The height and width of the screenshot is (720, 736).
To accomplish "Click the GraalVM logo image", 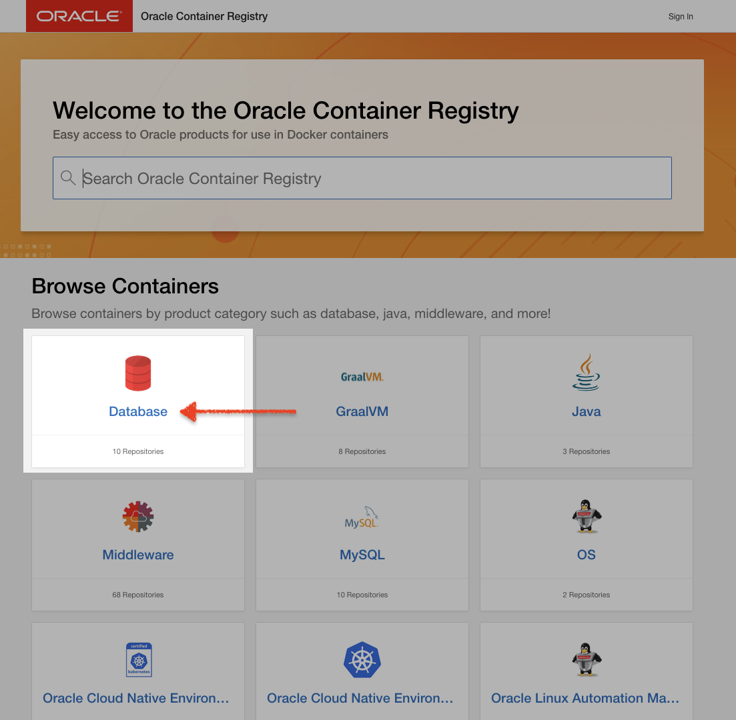I will coord(362,377).
